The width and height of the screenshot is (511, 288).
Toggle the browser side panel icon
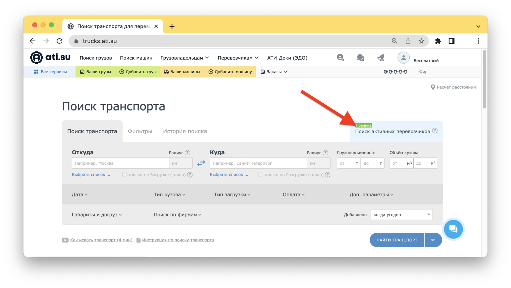coord(451,41)
